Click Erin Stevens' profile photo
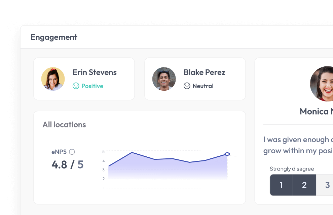 pyautogui.click(x=53, y=79)
